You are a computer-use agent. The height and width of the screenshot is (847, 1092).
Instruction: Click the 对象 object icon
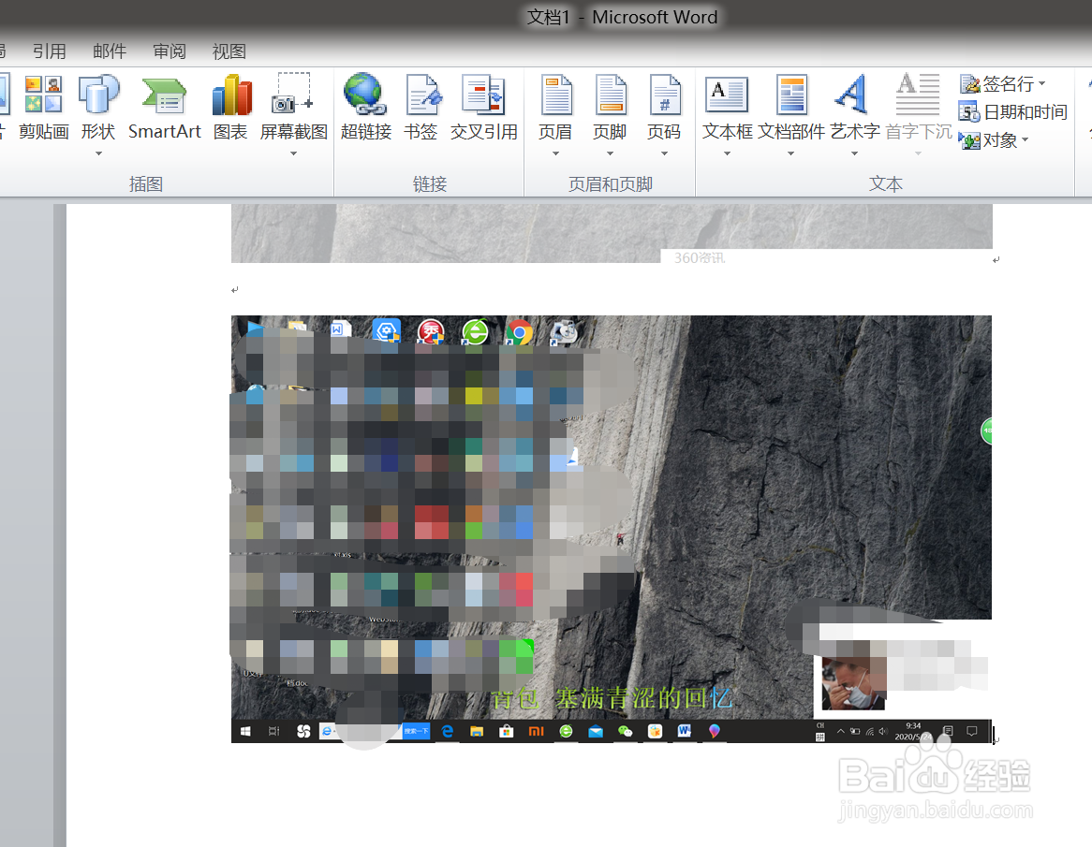tap(969, 140)
